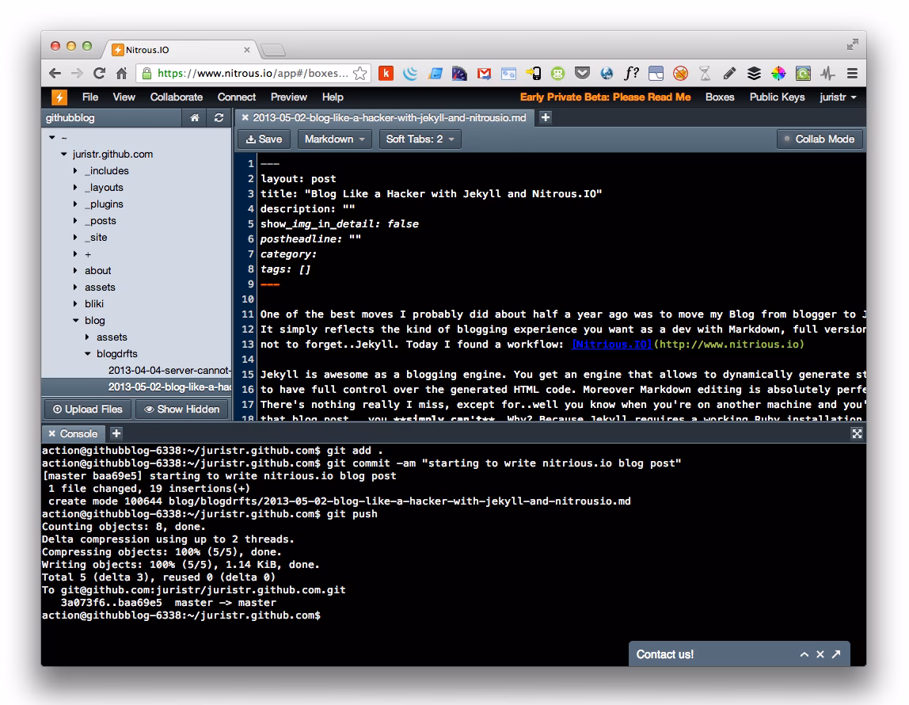Refresh the githubblog file tree
909x705 pixels.
219,118
